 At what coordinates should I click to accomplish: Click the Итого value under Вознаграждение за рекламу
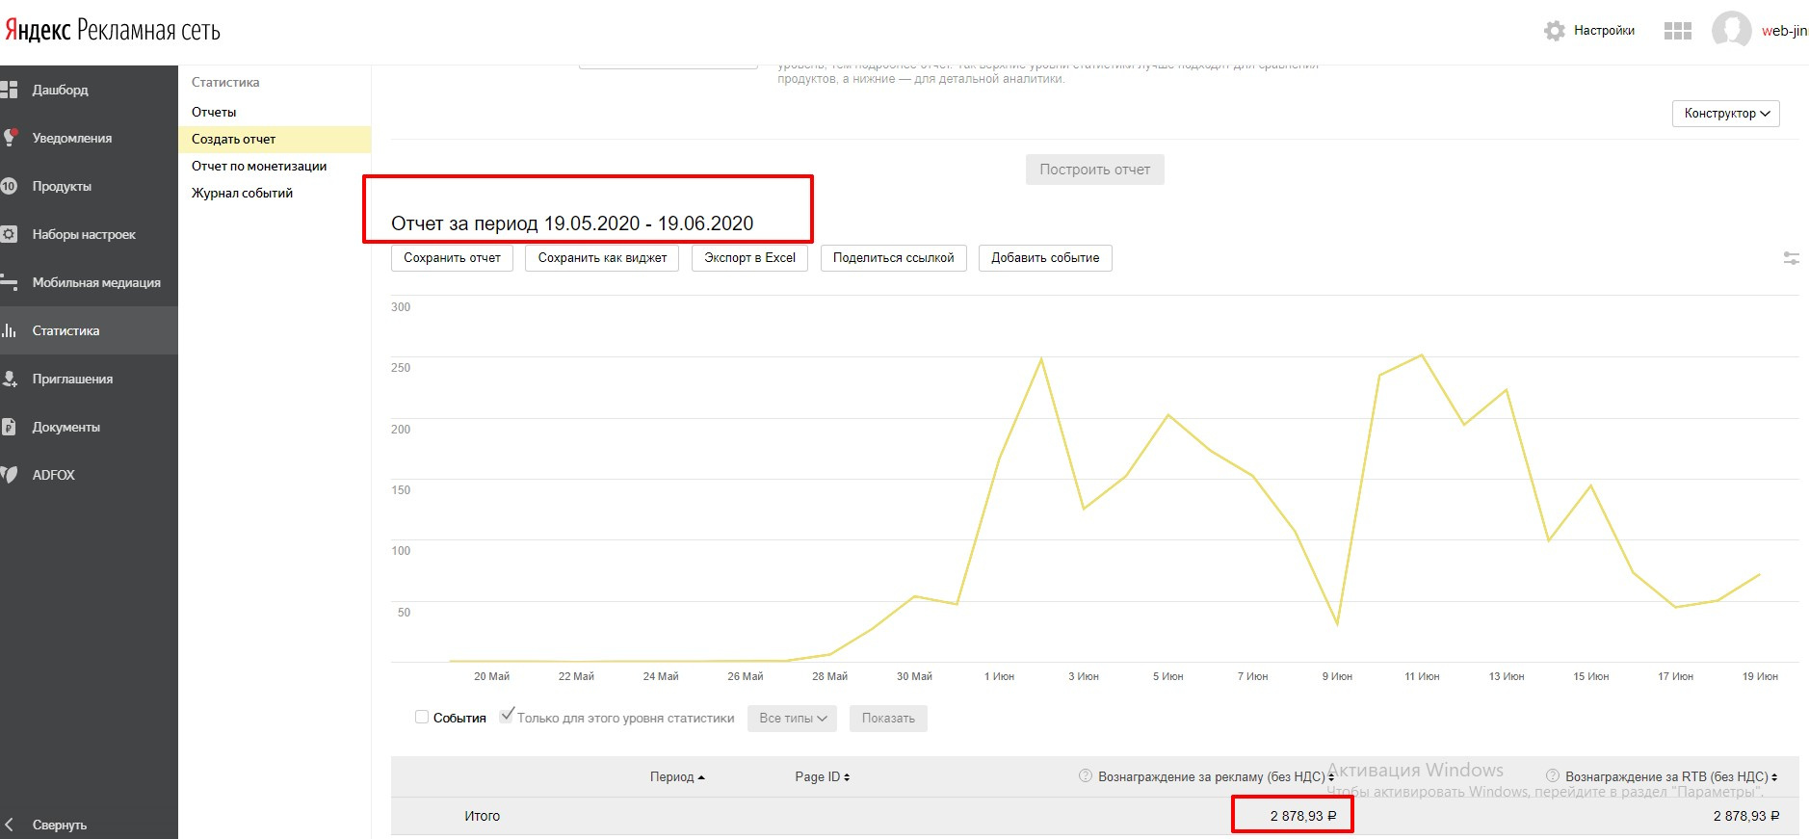coord(1303,816)
